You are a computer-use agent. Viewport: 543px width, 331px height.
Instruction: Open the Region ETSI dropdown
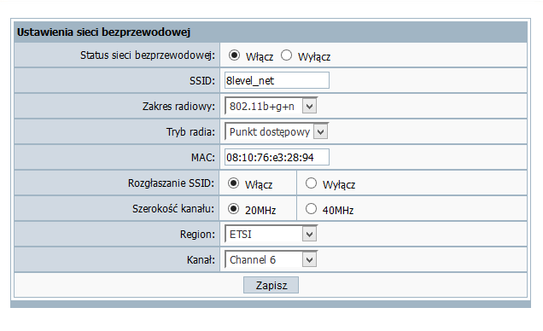271,235
